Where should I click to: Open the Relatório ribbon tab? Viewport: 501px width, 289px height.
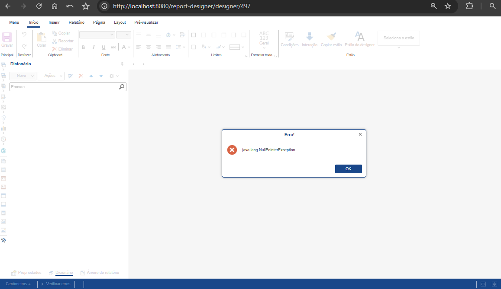pyautogui.click(x=76, y=22)
